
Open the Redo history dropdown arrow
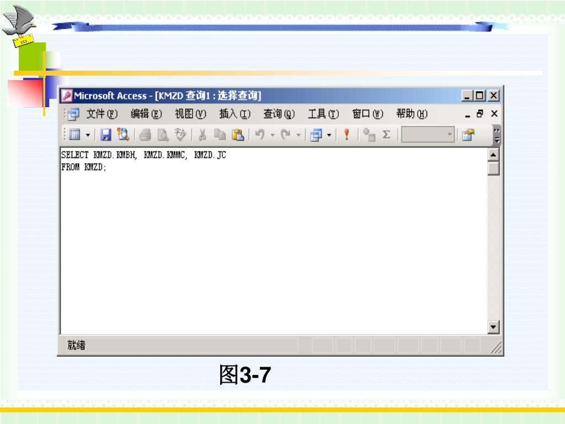click(299, 135)
